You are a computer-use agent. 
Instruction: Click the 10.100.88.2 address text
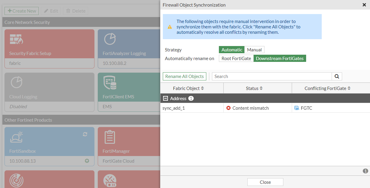tap(114, 63)
